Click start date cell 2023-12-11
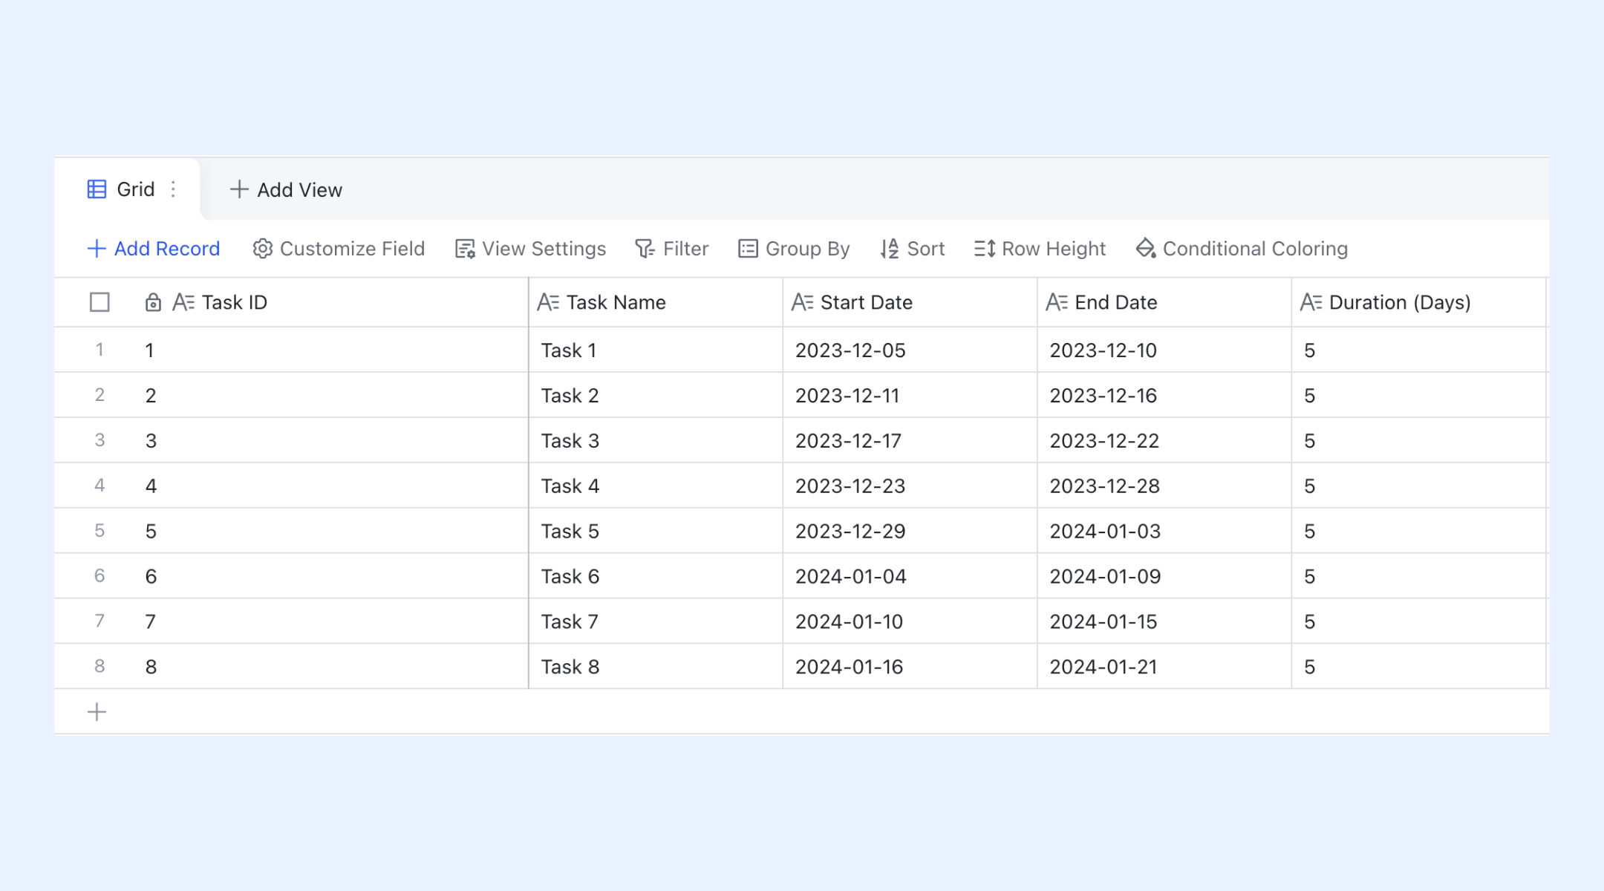Image resolution: width=1604 pixels, height=891 pixels. tap(910, 395)
